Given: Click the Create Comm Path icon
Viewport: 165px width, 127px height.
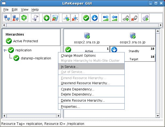Looking at the screenshot, I should coord(66,18).
